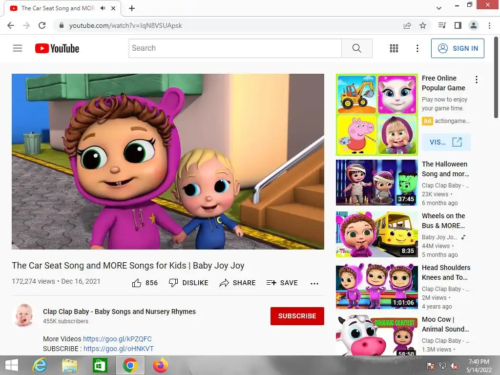Open more actions ellipsis below the video
The image size is (500, 375).
314,283
